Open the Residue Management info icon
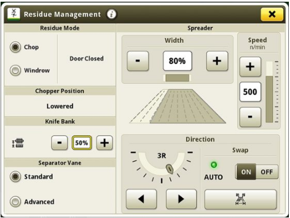Screen dimensions: 290x218 [112, 14]
